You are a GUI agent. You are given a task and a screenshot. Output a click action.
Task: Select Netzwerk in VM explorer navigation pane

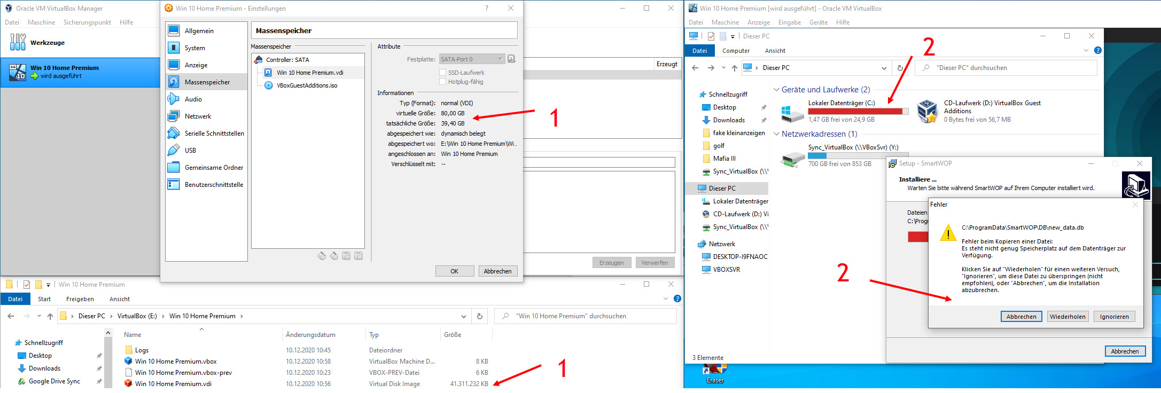722,244
